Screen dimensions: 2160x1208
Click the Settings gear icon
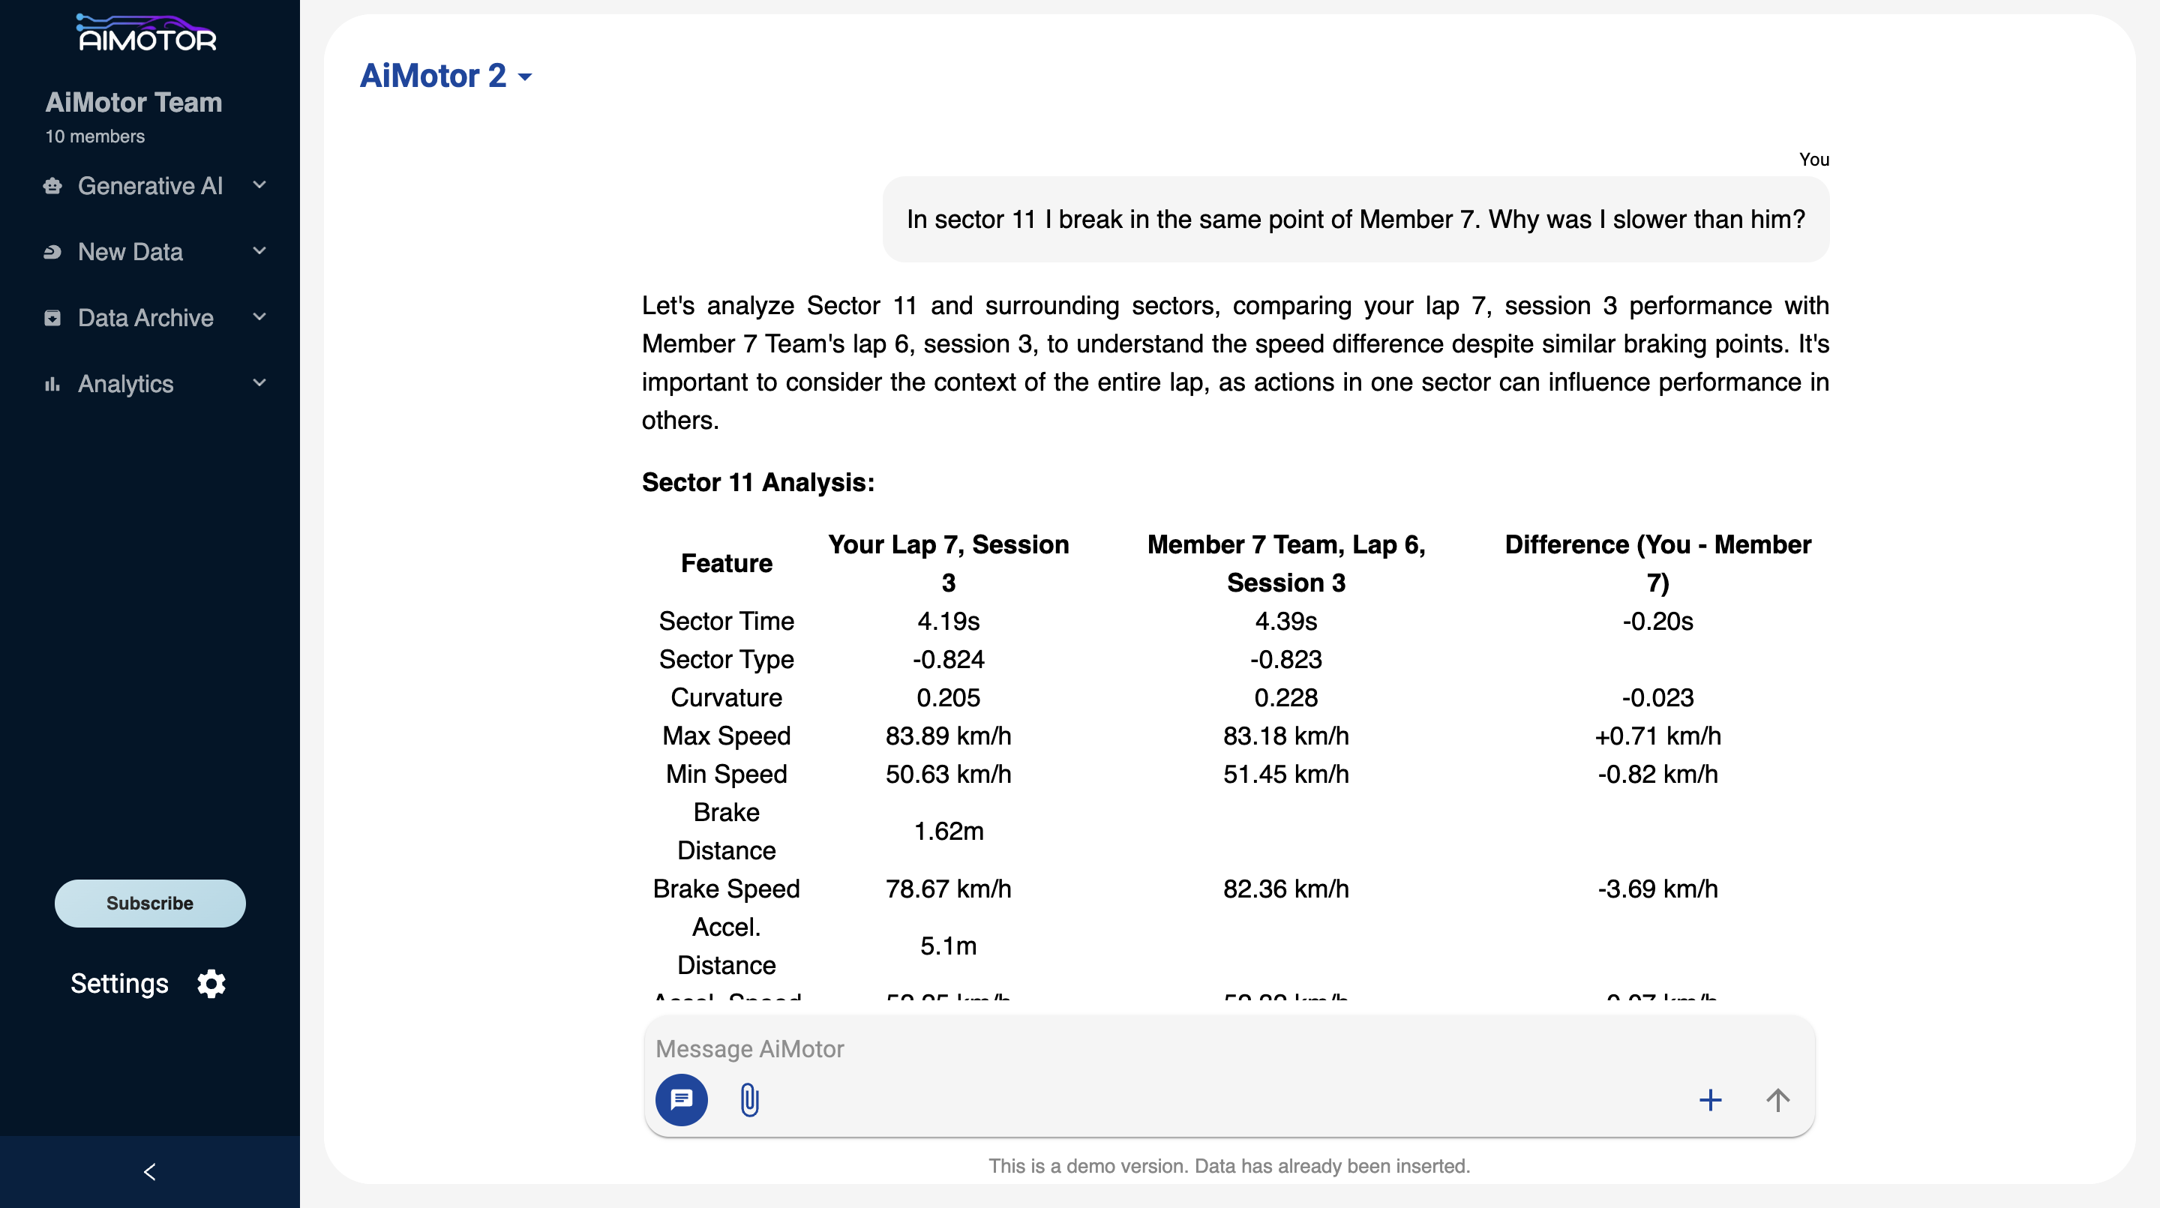211,983
